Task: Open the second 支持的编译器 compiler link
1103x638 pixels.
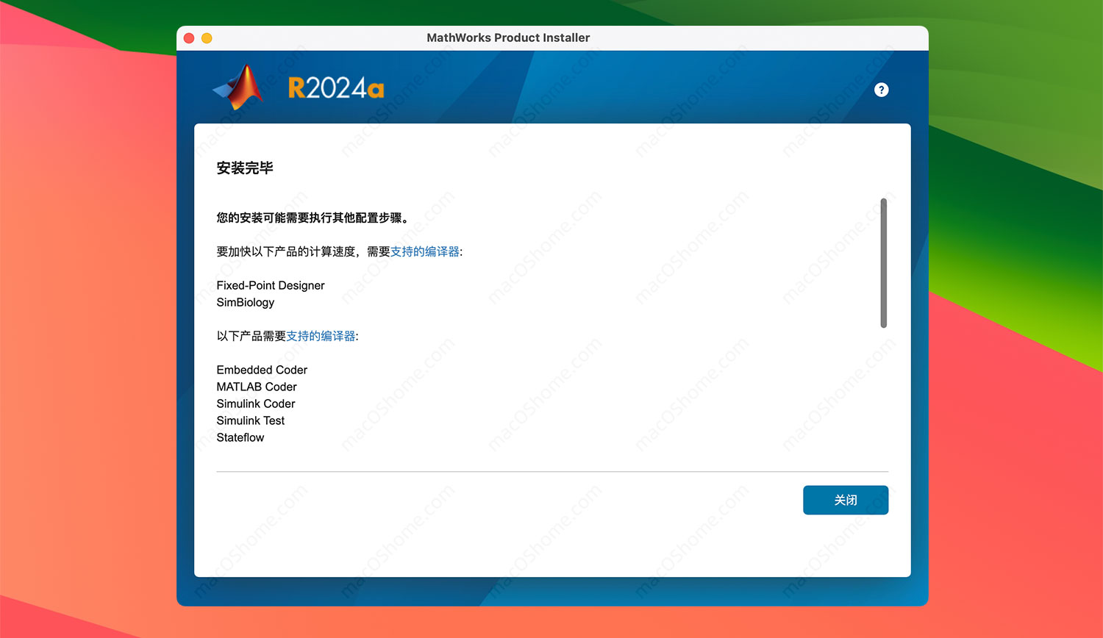Action: 320,336
